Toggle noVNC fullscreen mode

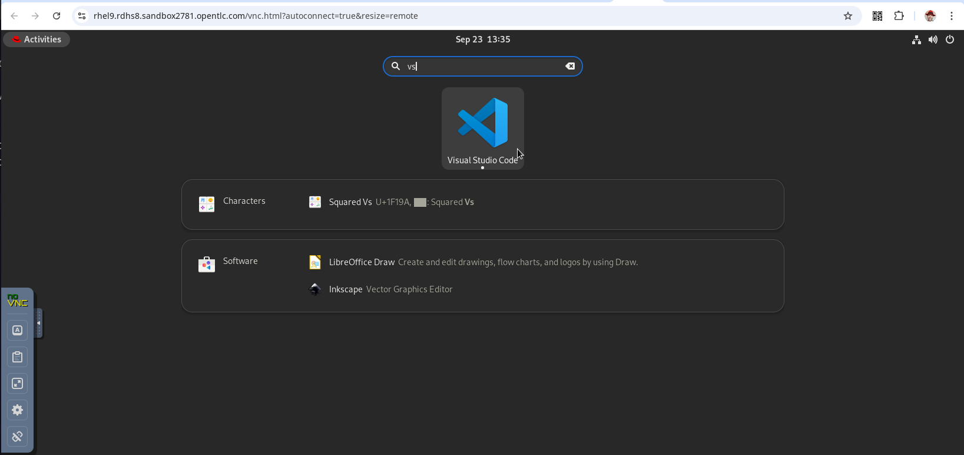(18, 384)
